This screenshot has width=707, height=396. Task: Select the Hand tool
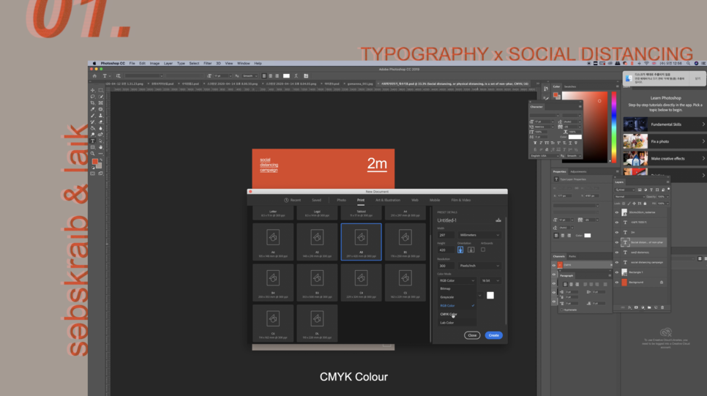(100, 147)
